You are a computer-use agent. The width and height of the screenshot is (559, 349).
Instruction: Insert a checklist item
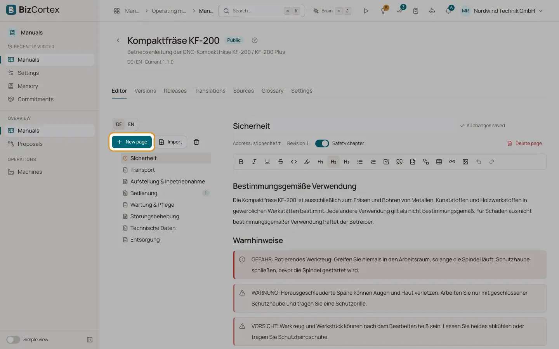point(386,162)
